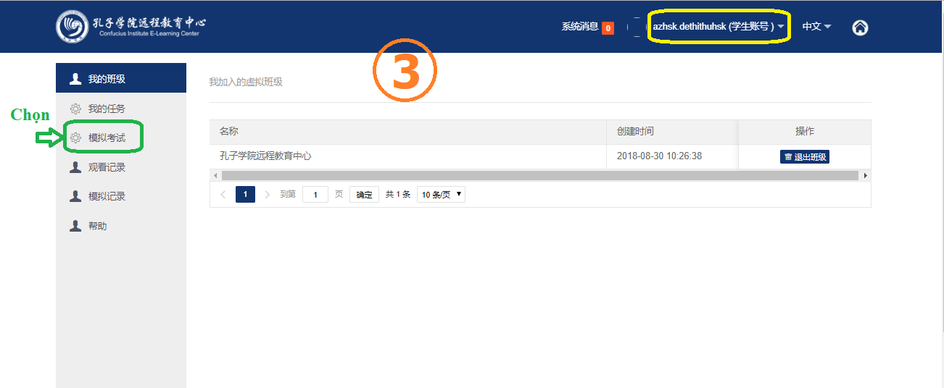Click the gear icon beside 模拟考试
This screenshot has height=388, width=944.
(x=75, y=138)
